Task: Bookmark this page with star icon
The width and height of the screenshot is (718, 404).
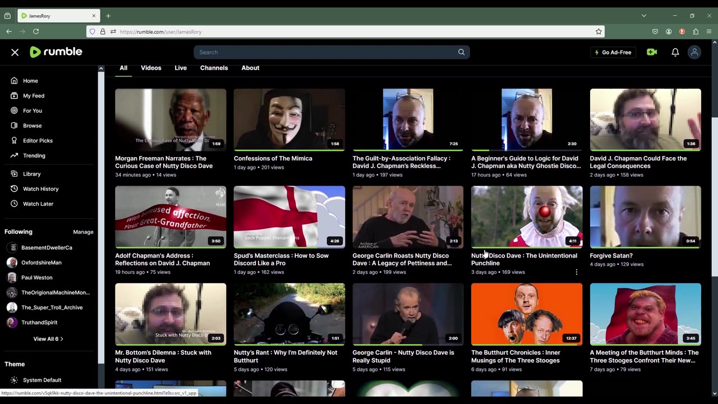Action: [x=599, y=31]
